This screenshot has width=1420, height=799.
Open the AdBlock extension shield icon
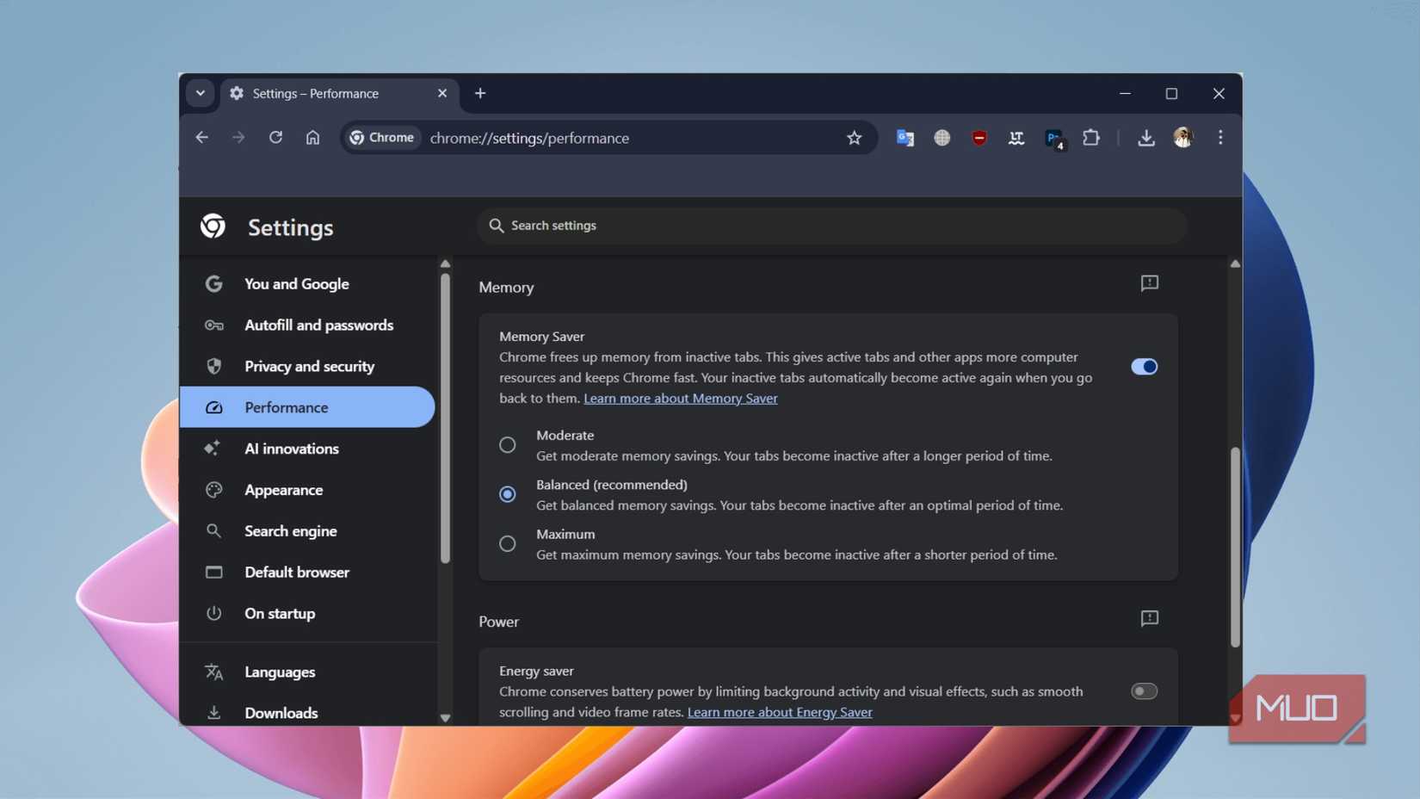click(979, 138)
